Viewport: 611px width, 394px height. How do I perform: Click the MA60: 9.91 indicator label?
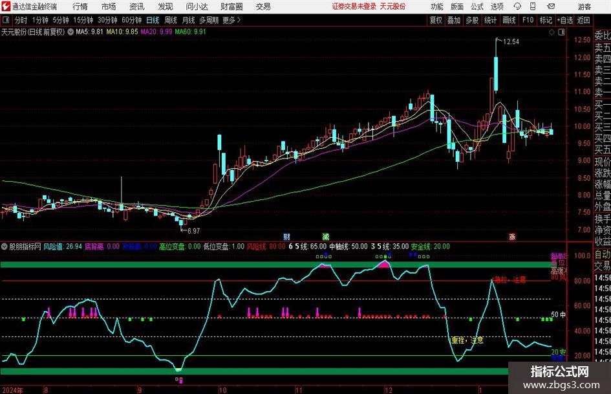pos(191,32)
